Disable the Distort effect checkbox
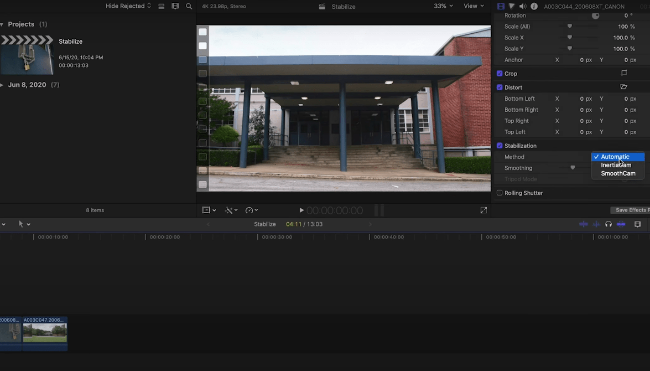The height and width of the screenshot is (371, 650). tap(500, 87)
